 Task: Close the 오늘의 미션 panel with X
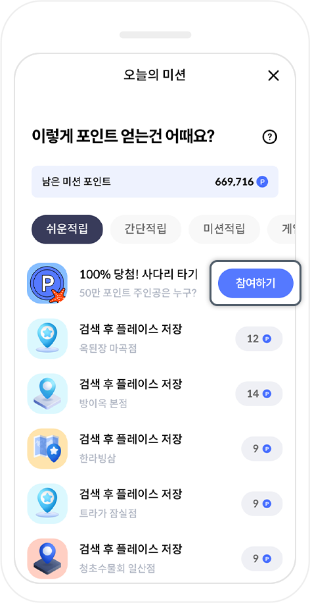point(273,76)
